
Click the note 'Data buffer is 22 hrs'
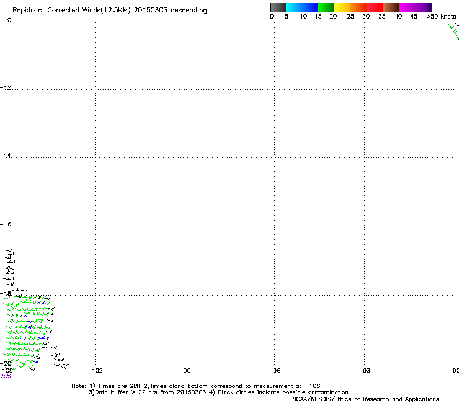123,392
